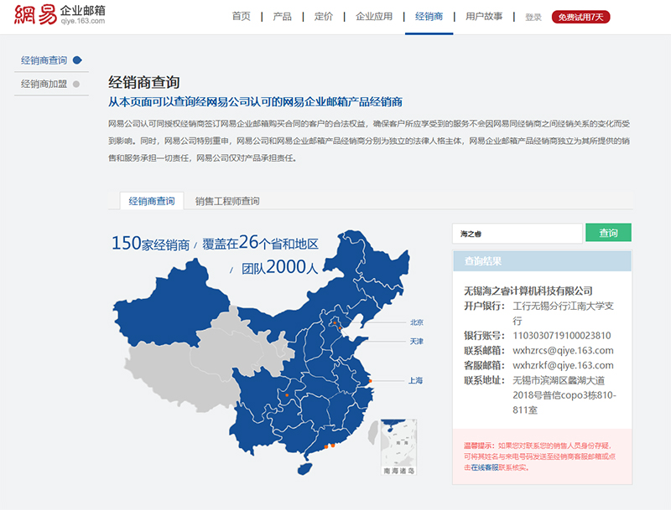Click the 北京 label on the map
Screen dimensions: 671x510
click(x=416, y=322)
